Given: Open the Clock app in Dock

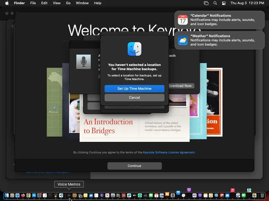Looking at the screenshot, I should (184, 195).
